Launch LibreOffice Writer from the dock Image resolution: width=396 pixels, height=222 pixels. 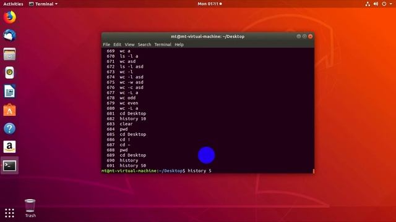tap(10, 91)
